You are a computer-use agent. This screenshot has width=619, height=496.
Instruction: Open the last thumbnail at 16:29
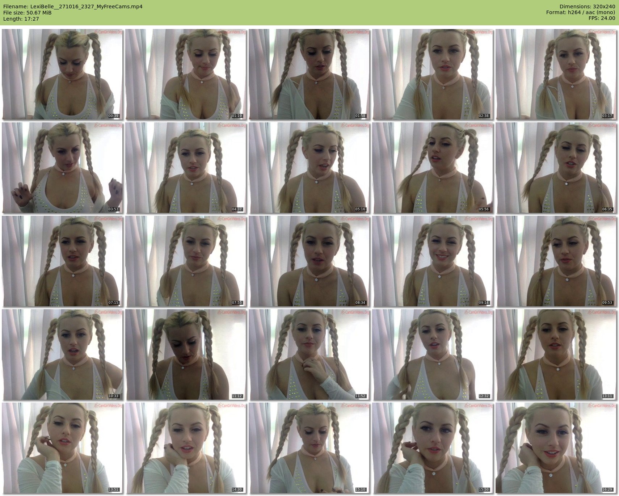pyautogui.click(x=556, y=448)
